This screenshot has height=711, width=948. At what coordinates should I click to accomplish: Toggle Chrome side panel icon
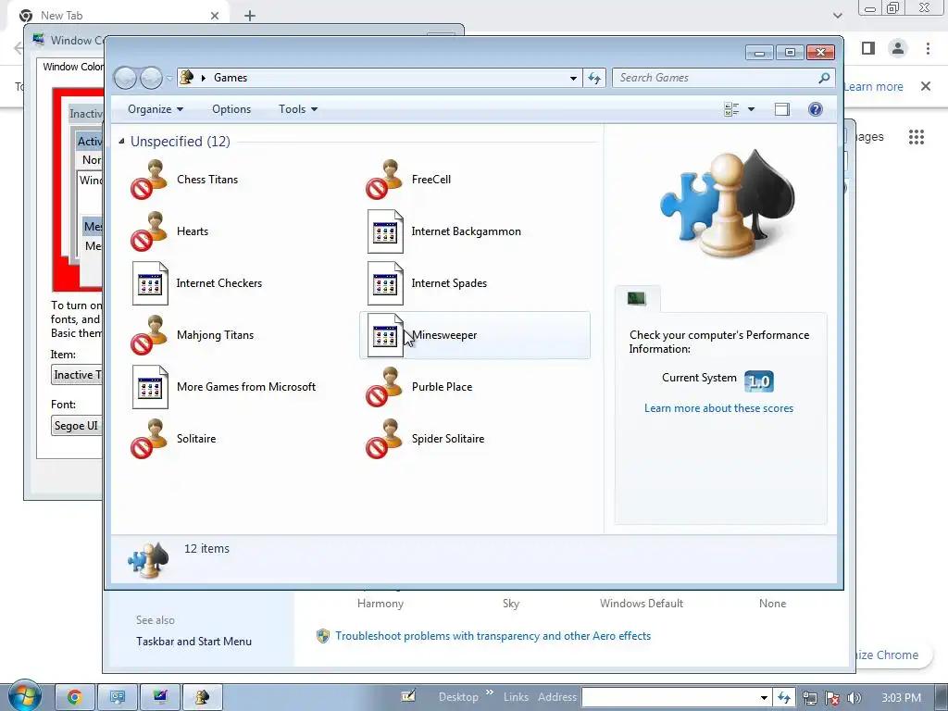pyautogui.click(x=868, y=48)
